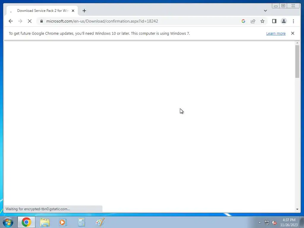
Task: Open the Windows Start menu
Action: (x=8, y=222)
